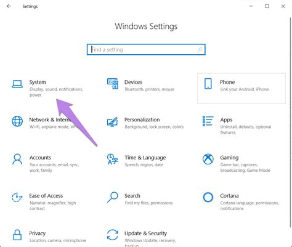Open the Devices settings heading
Viewport: 292px width, 247px height.
pos(133,82)
